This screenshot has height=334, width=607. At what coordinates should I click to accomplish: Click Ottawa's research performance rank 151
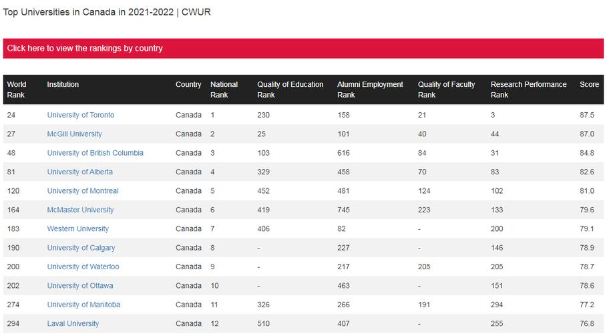coord(497,286)
